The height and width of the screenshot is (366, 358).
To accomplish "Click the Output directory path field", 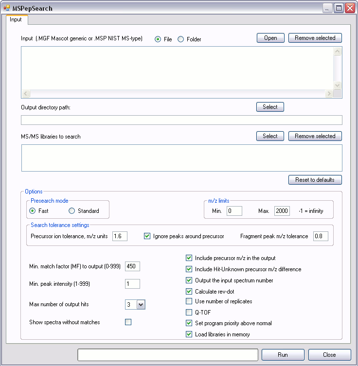I will coord(181,120).
